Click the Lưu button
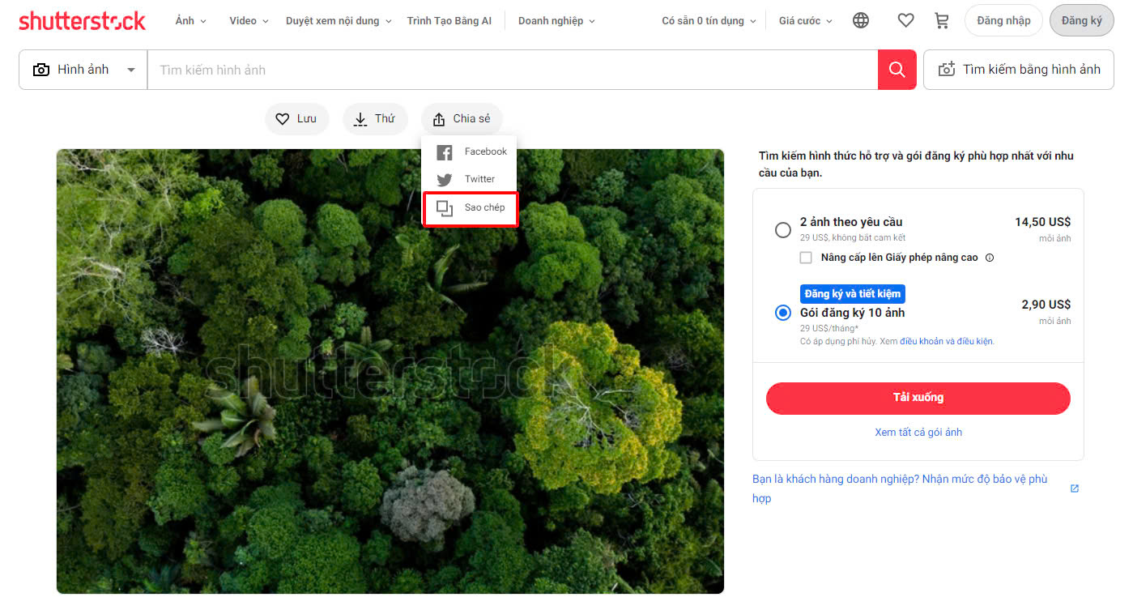 pos(296,119)
